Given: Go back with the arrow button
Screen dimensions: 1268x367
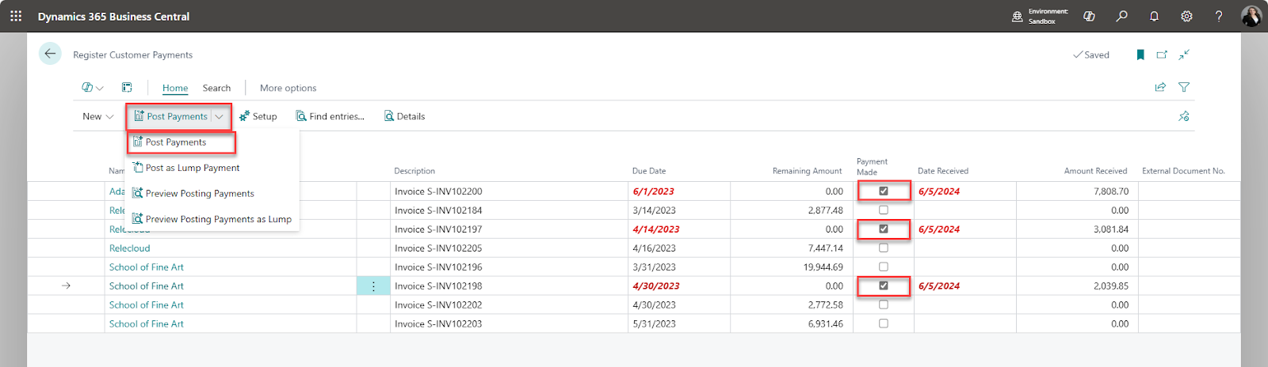Looking at the screenshot, I should click(50, 54).
